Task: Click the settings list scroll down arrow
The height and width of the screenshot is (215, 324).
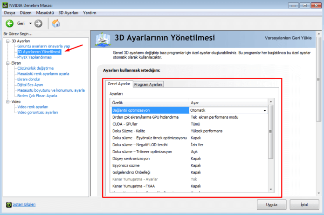Action: 271,189
